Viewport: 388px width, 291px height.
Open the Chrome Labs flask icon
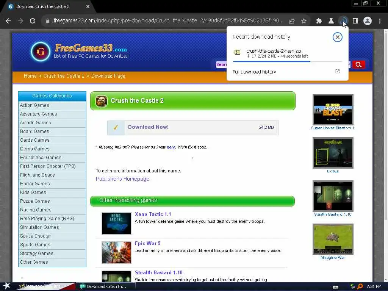(331, 21)
